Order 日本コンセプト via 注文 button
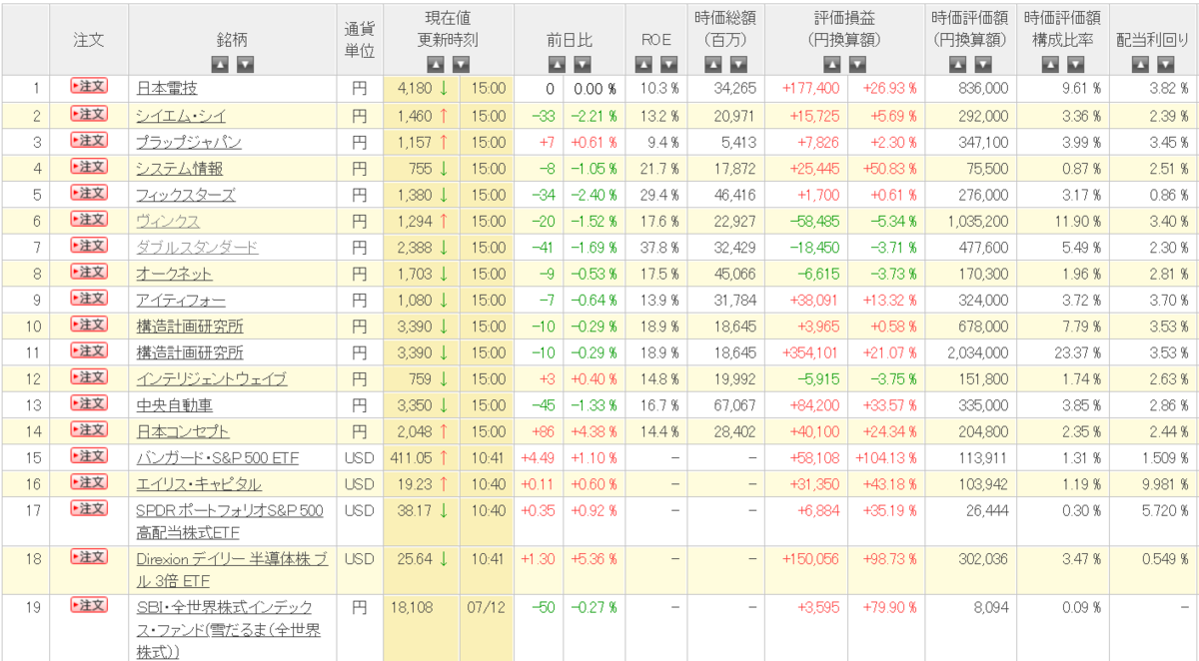The width and height of the screenshot is (1199, 661). (x=89, y=429)
